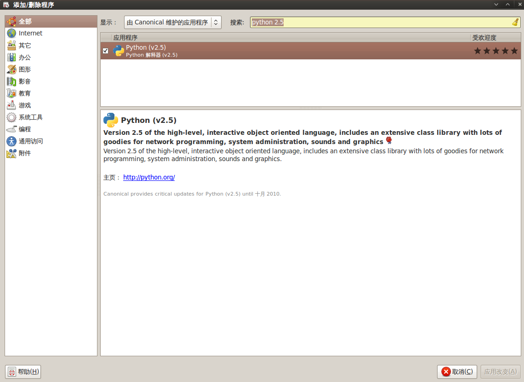Click the Python (v2.5) result title text
Image resolution: width=524 pixels, height=382 pixels.
pyautogui.click(x=146, y=47)
